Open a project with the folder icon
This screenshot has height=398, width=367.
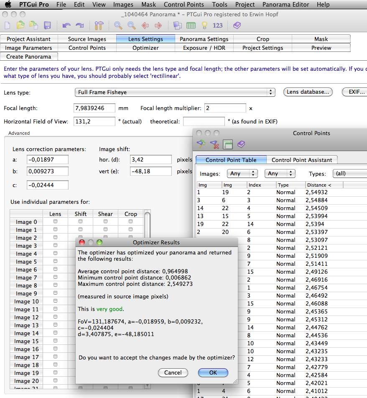tap(20, 25)
